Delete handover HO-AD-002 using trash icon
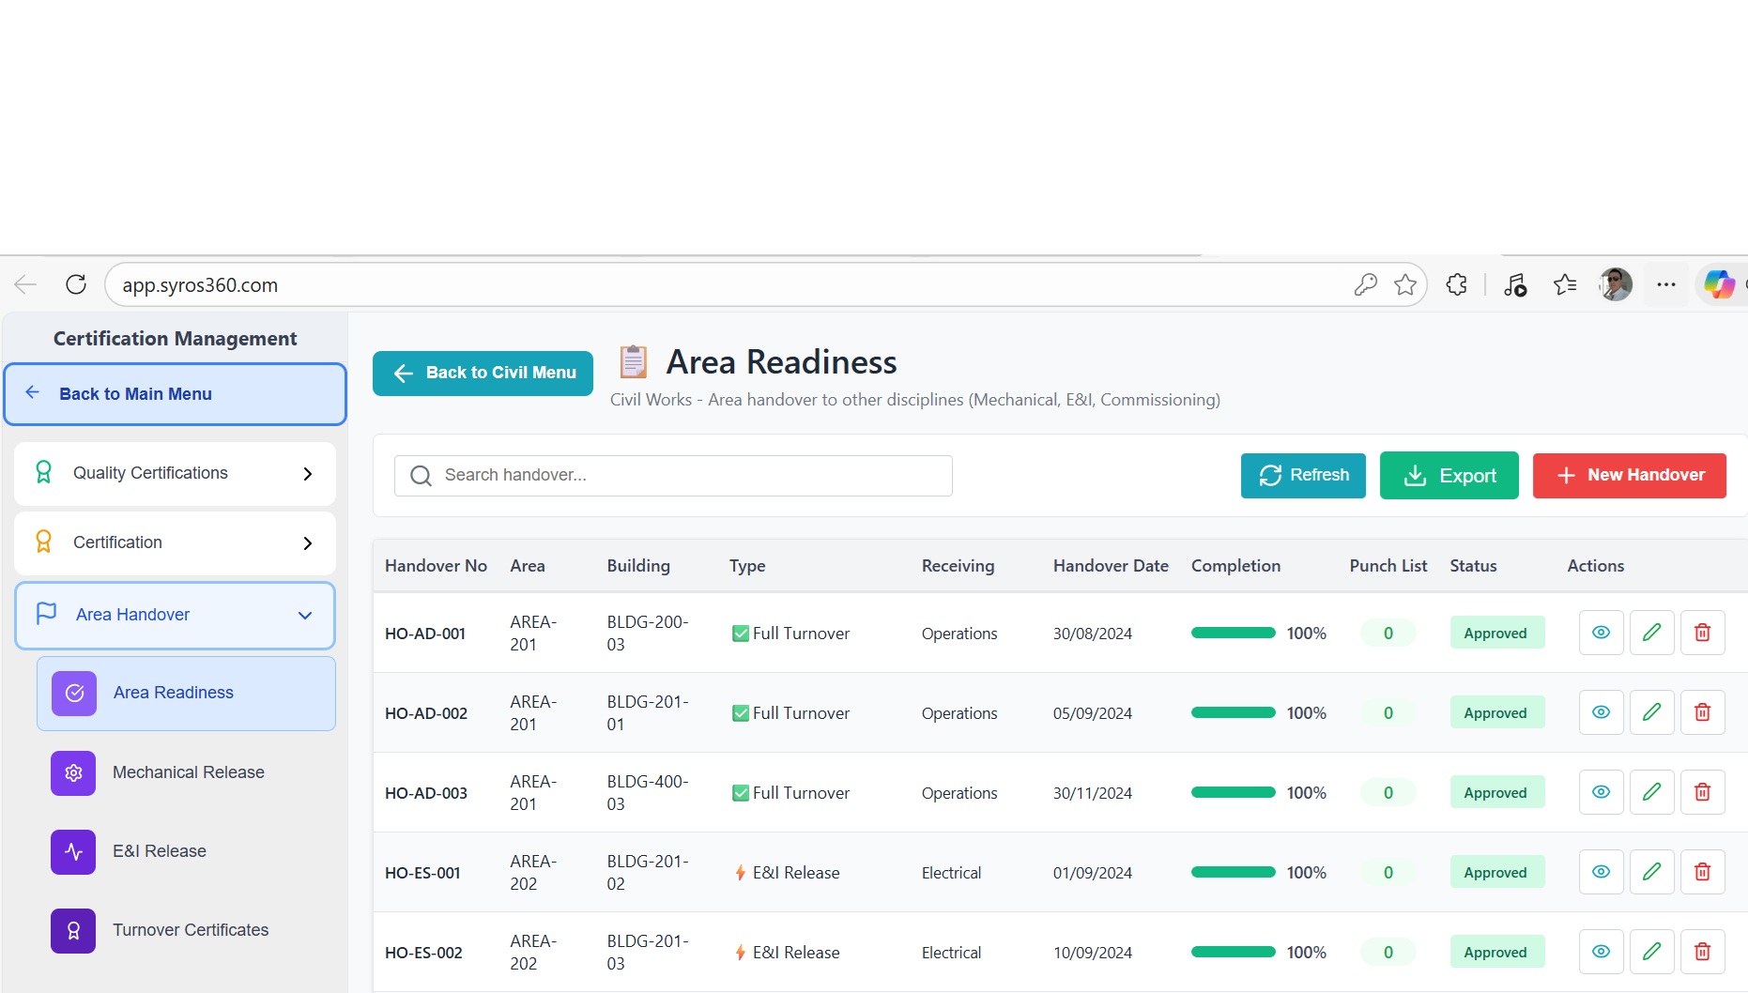The width and height of the screenshot is (1748, 993). coord(1702,712)
